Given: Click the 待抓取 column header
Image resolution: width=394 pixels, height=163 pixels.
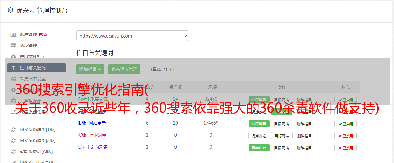Looking at the screenshot, I should point(176,87).
